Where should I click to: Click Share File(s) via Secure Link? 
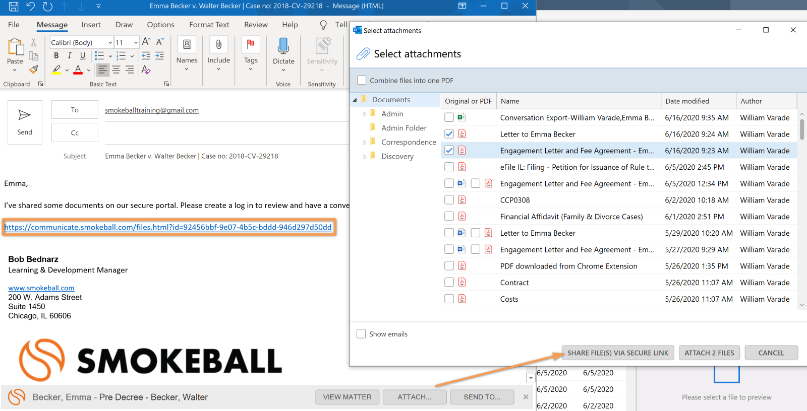[x=617, y=353]
